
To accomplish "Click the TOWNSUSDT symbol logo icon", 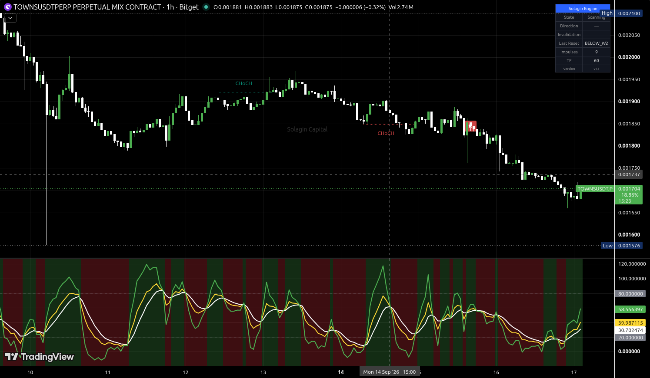I will coord(7,7).
